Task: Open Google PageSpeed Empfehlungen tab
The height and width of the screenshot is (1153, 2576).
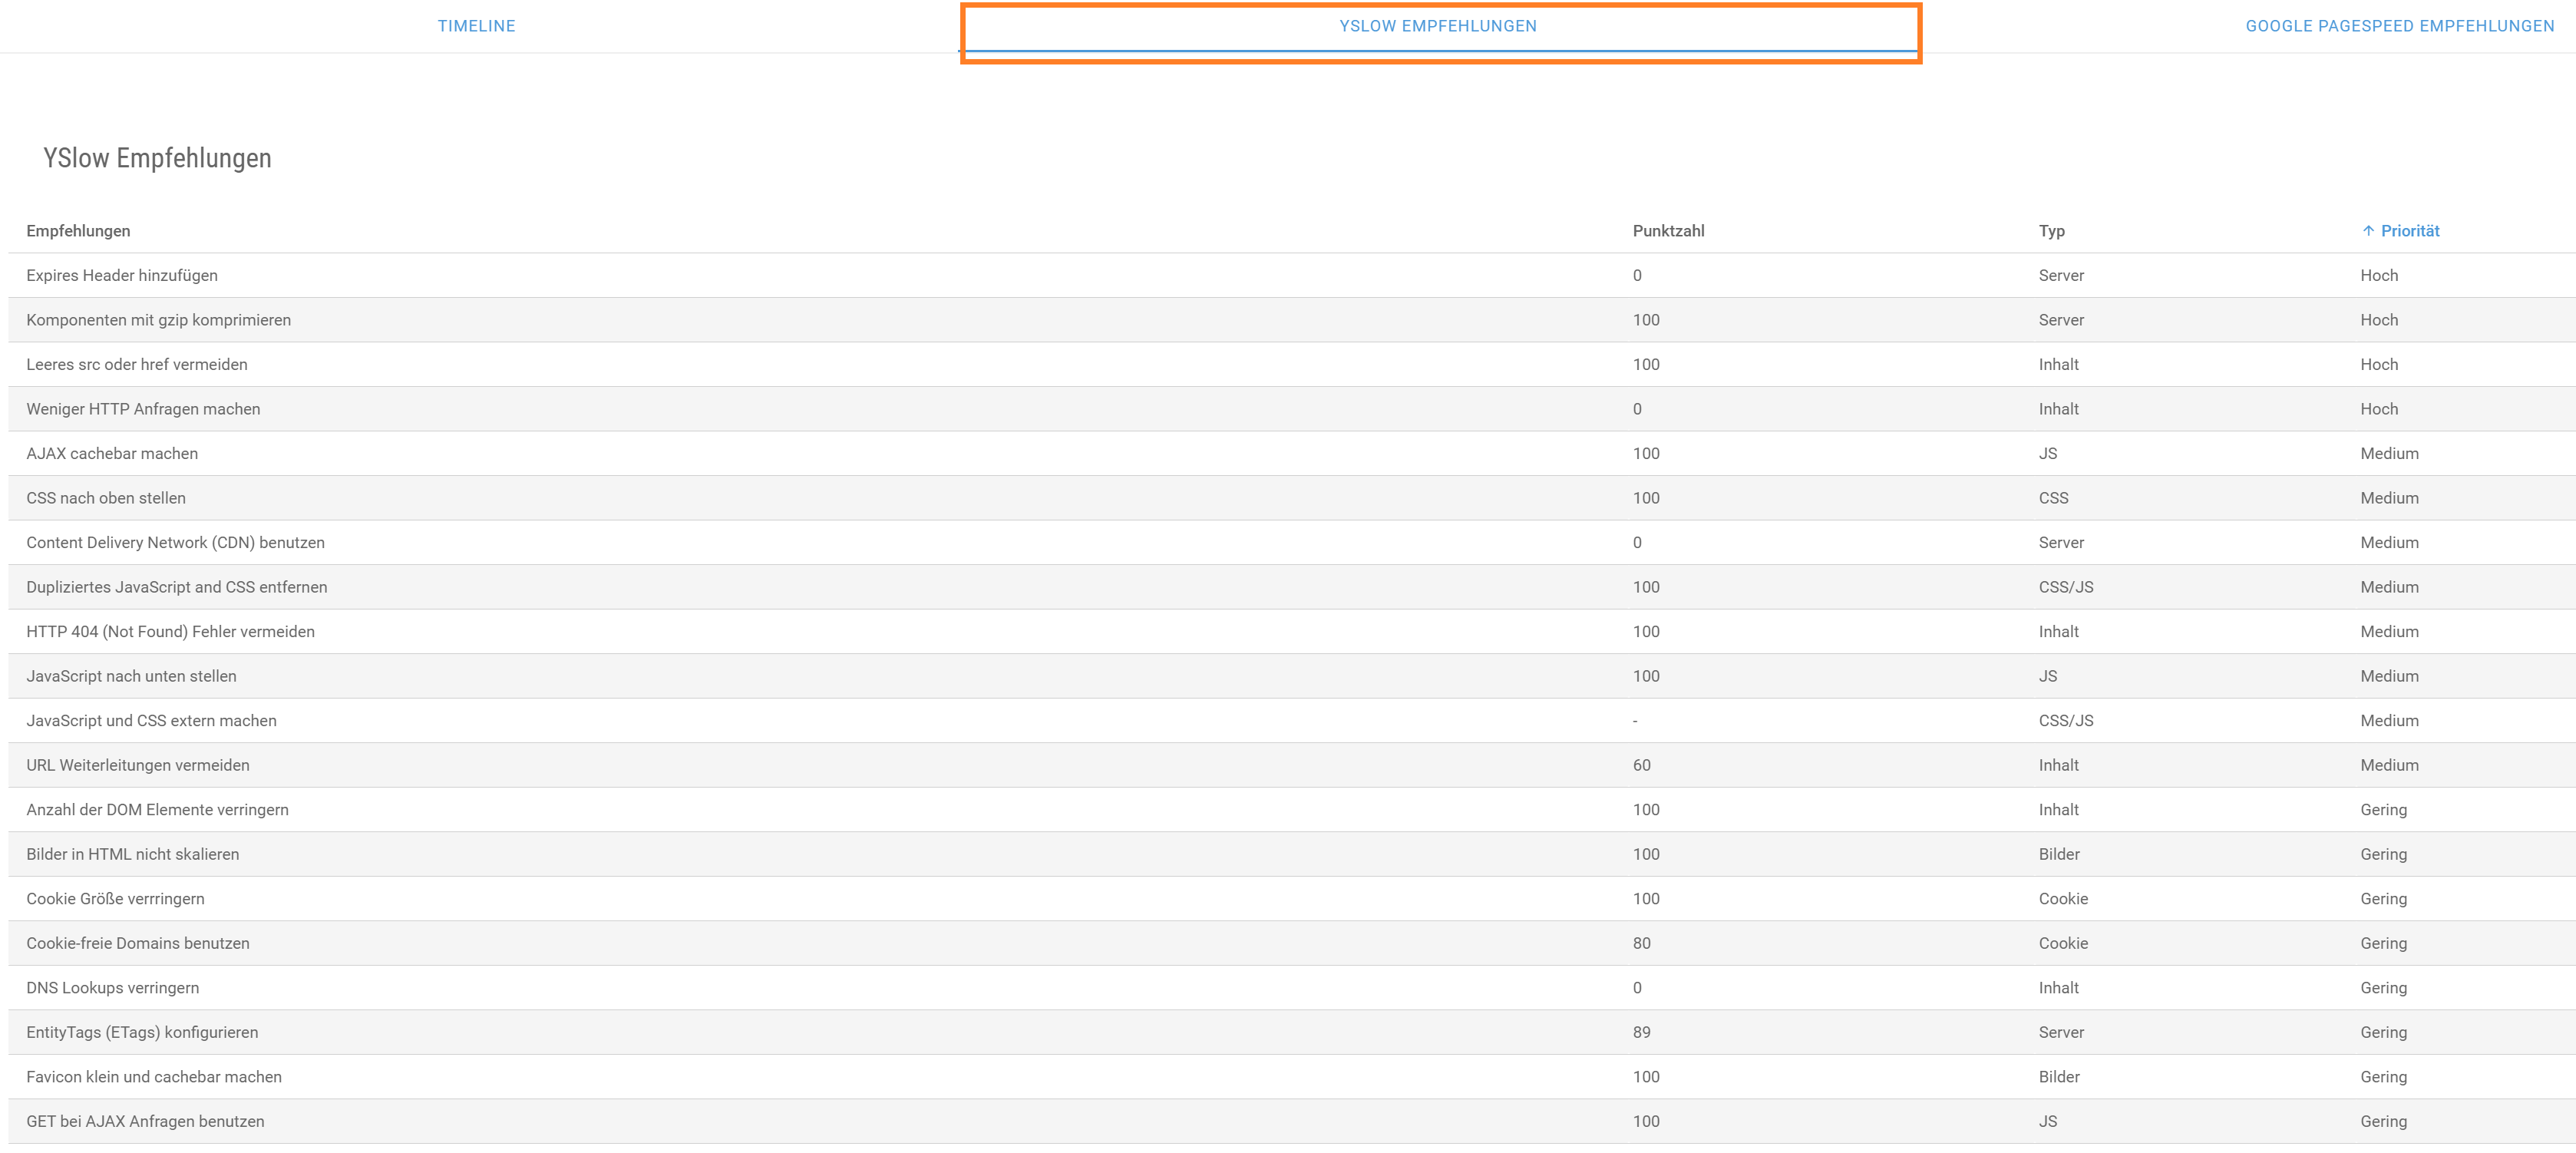Action: pos(2400,26)
